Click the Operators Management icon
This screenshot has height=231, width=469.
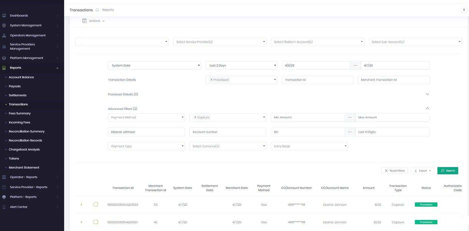4,35
